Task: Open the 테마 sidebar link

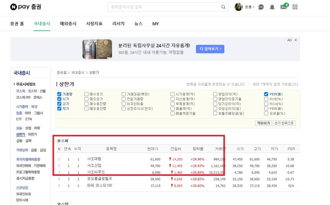Action: coord(28,113)
